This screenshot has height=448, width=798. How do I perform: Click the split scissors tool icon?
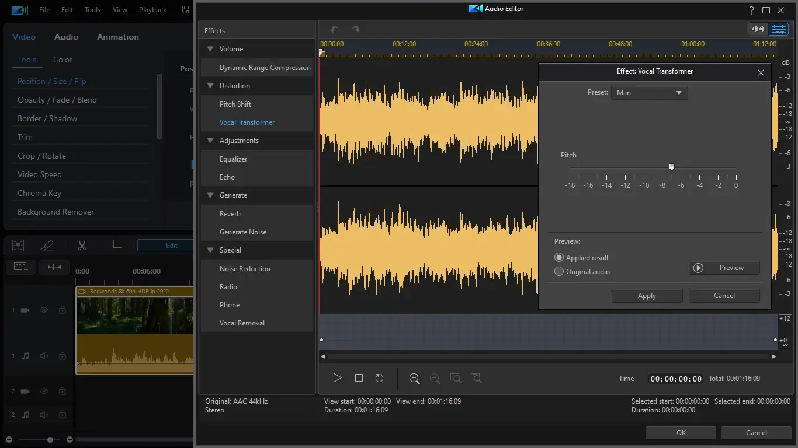click(82, 246)
